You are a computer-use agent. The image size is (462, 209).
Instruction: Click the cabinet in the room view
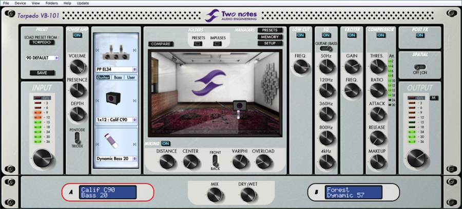pos(239,105)
